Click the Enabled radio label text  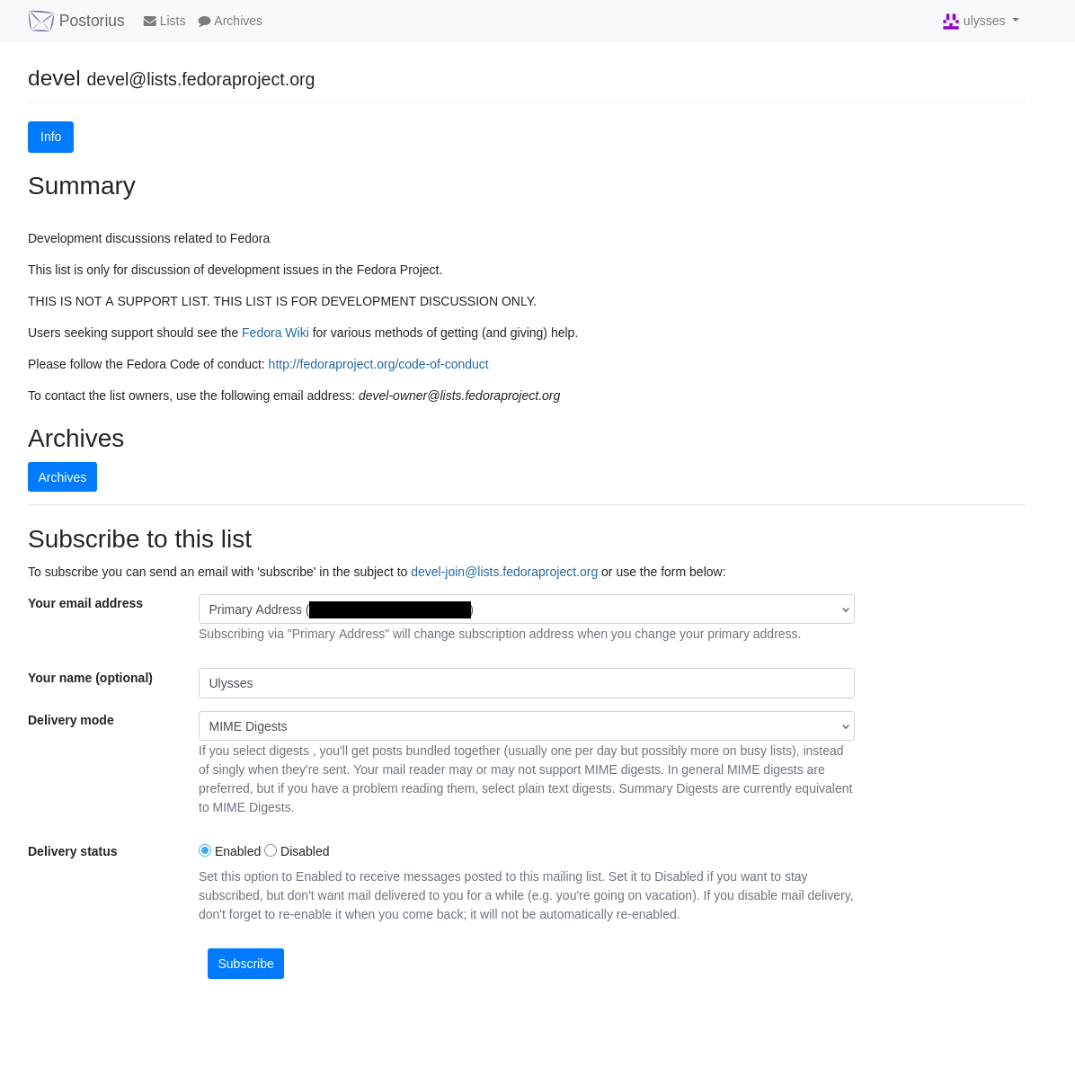tap(237, 851)
